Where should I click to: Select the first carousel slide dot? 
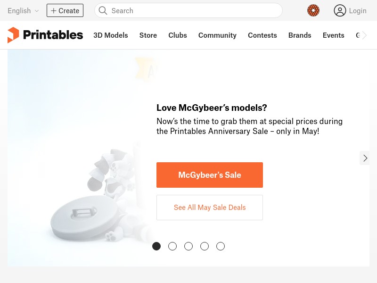tap(156, 246)
